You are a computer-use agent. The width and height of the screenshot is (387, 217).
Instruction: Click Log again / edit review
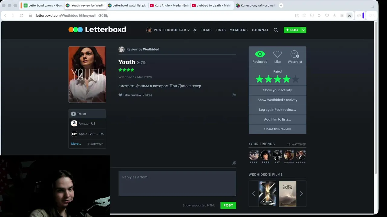[x=277, y=110]
